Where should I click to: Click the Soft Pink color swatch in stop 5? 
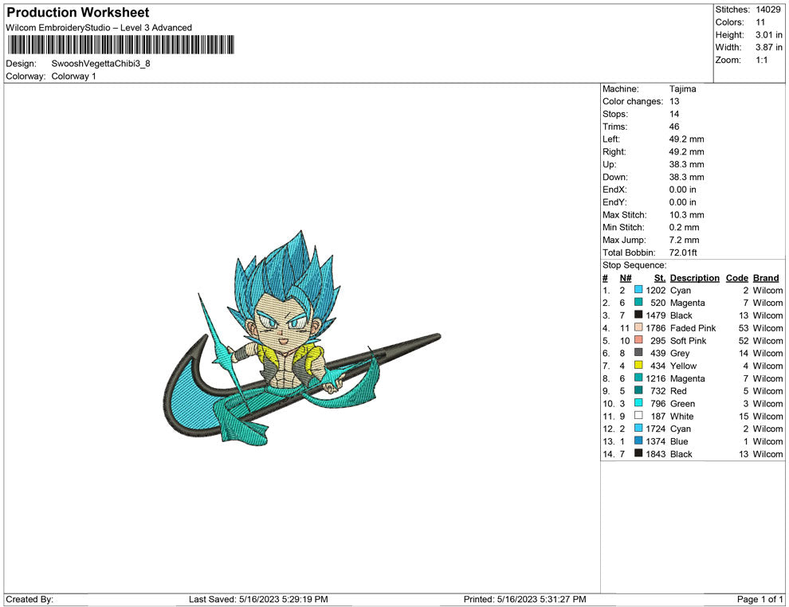click(638, 340)
